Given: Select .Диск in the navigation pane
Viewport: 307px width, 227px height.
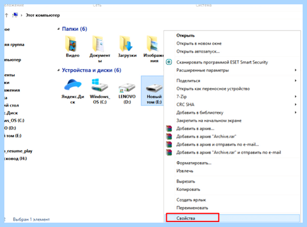Looking at the screenshot, I should click(11, 113).
